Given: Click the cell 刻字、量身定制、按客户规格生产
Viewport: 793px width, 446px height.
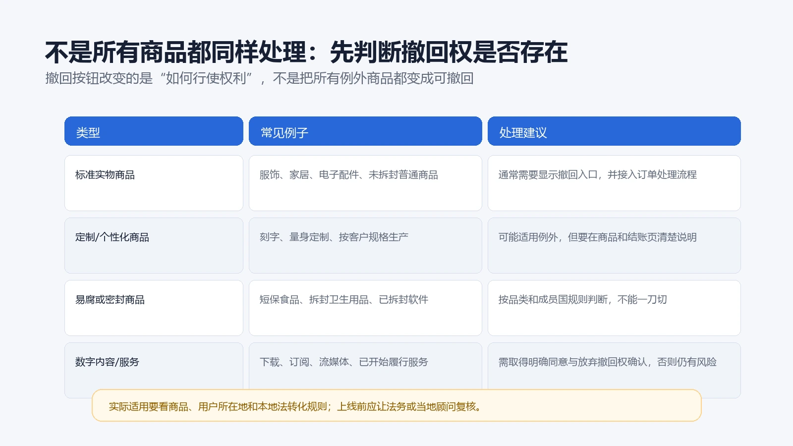Looking at the screenshot, I should [365, 246].
